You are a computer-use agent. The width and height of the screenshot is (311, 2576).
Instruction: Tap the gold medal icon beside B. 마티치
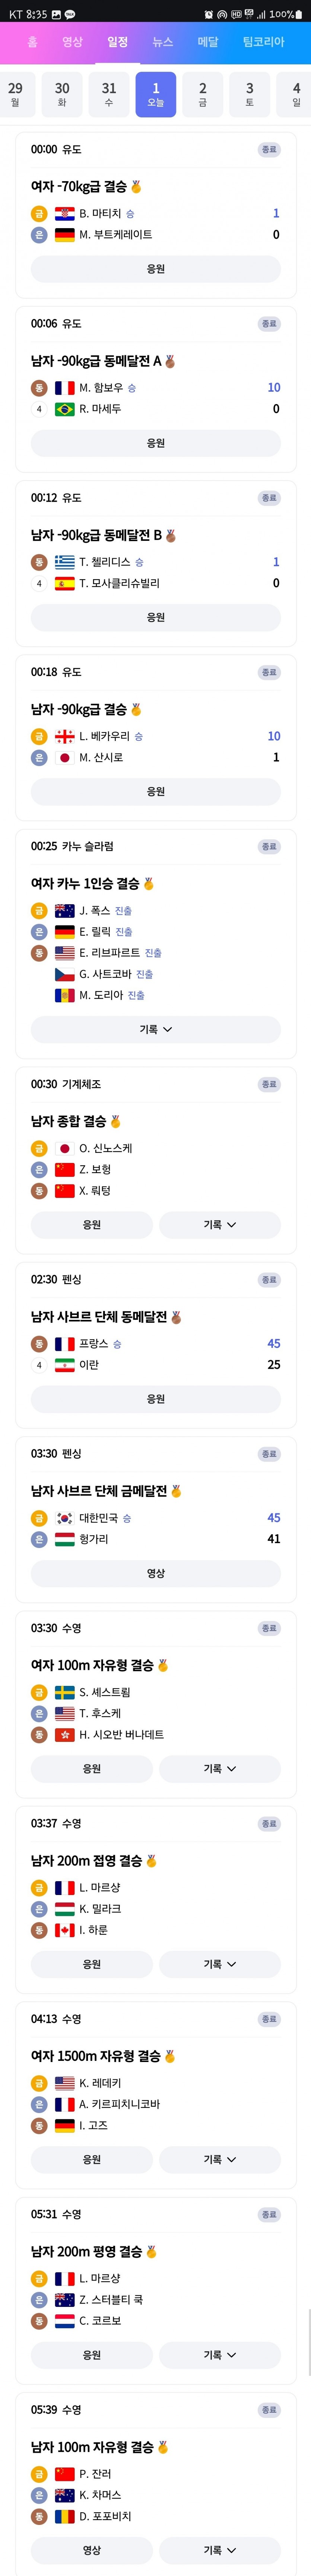39,213
